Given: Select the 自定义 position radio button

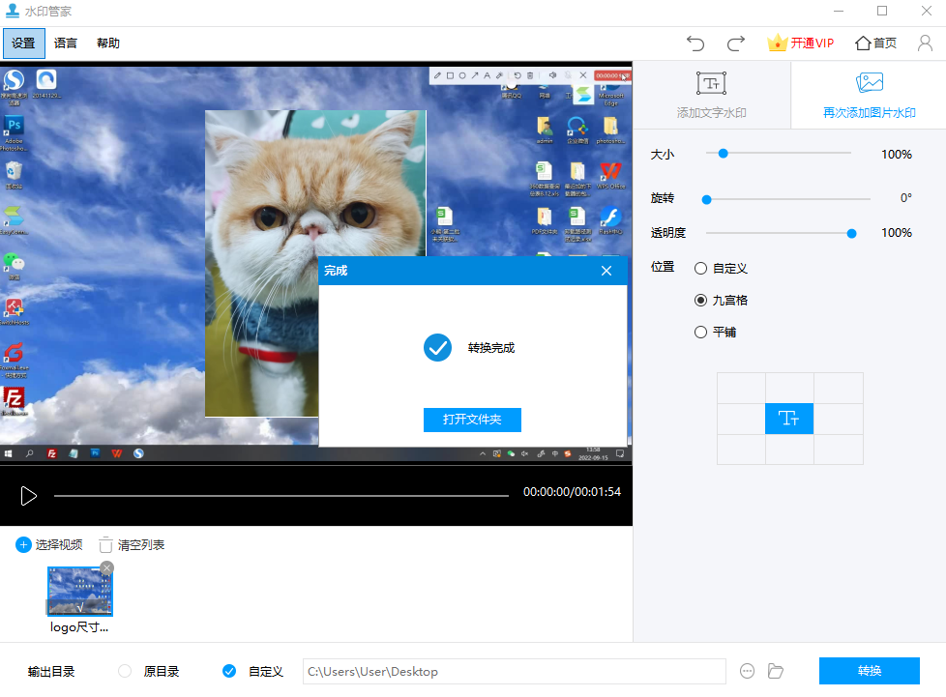Looking at the screenshot, I should [701, 268].
